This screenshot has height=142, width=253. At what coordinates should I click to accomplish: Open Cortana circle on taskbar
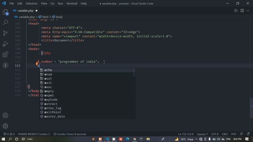(17, 139)
